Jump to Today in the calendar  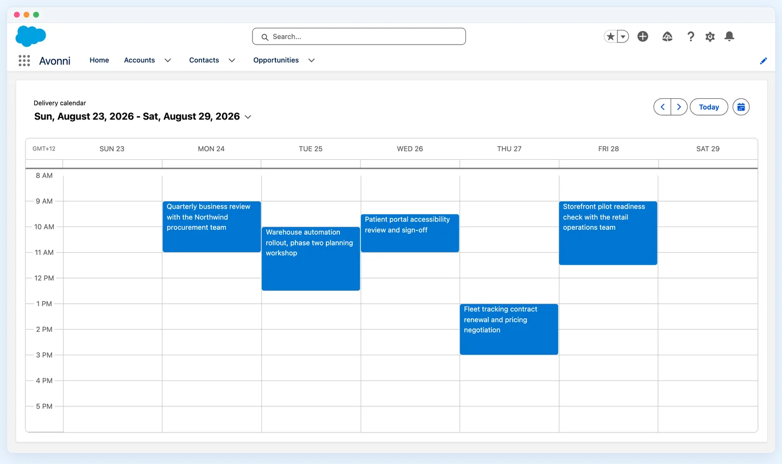(709, 107)
